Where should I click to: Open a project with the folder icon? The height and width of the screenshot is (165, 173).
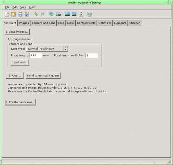(x=13, y=14)
